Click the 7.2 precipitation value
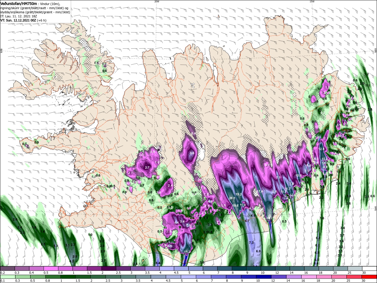377x283 pixels. point(307,171)
